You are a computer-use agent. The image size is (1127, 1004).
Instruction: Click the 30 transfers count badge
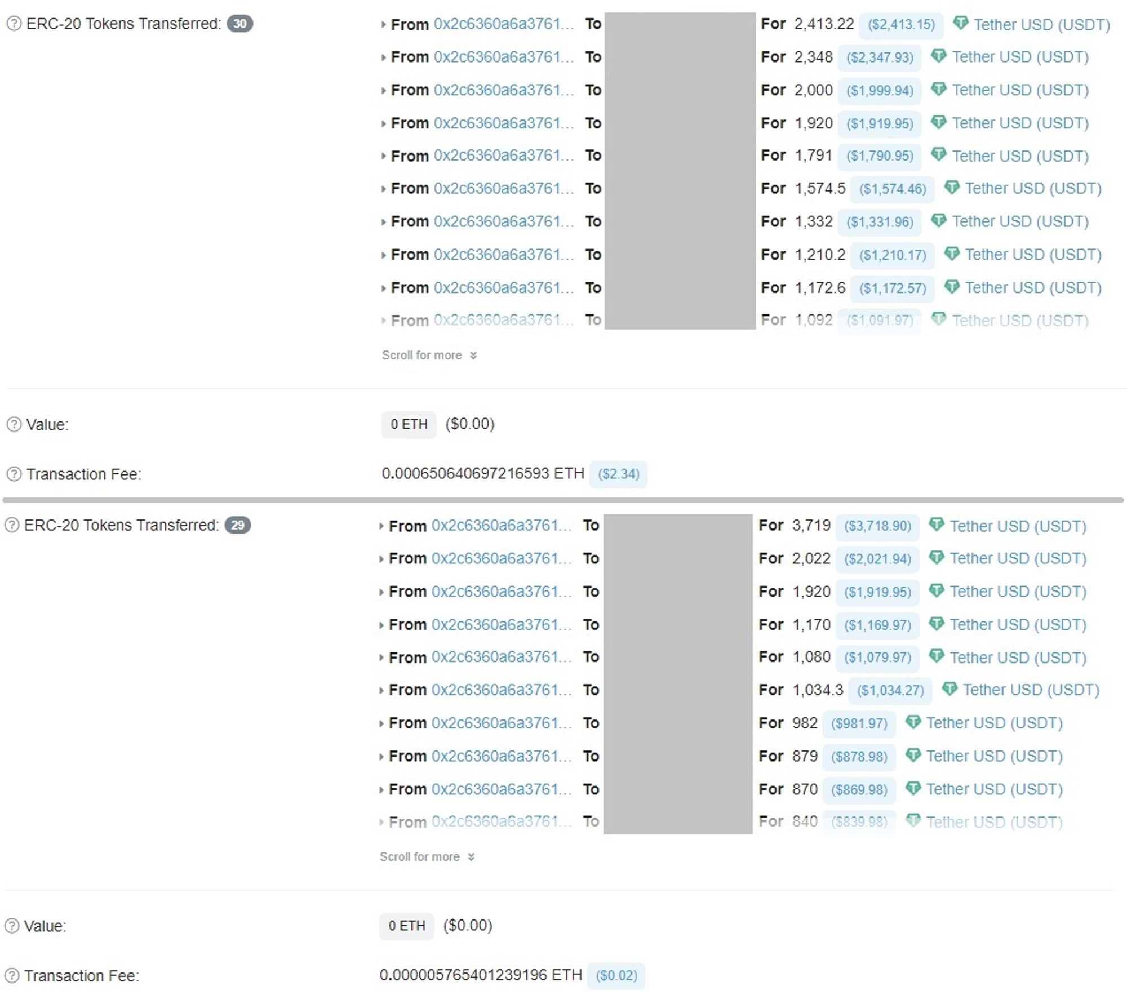pos(239,24)
